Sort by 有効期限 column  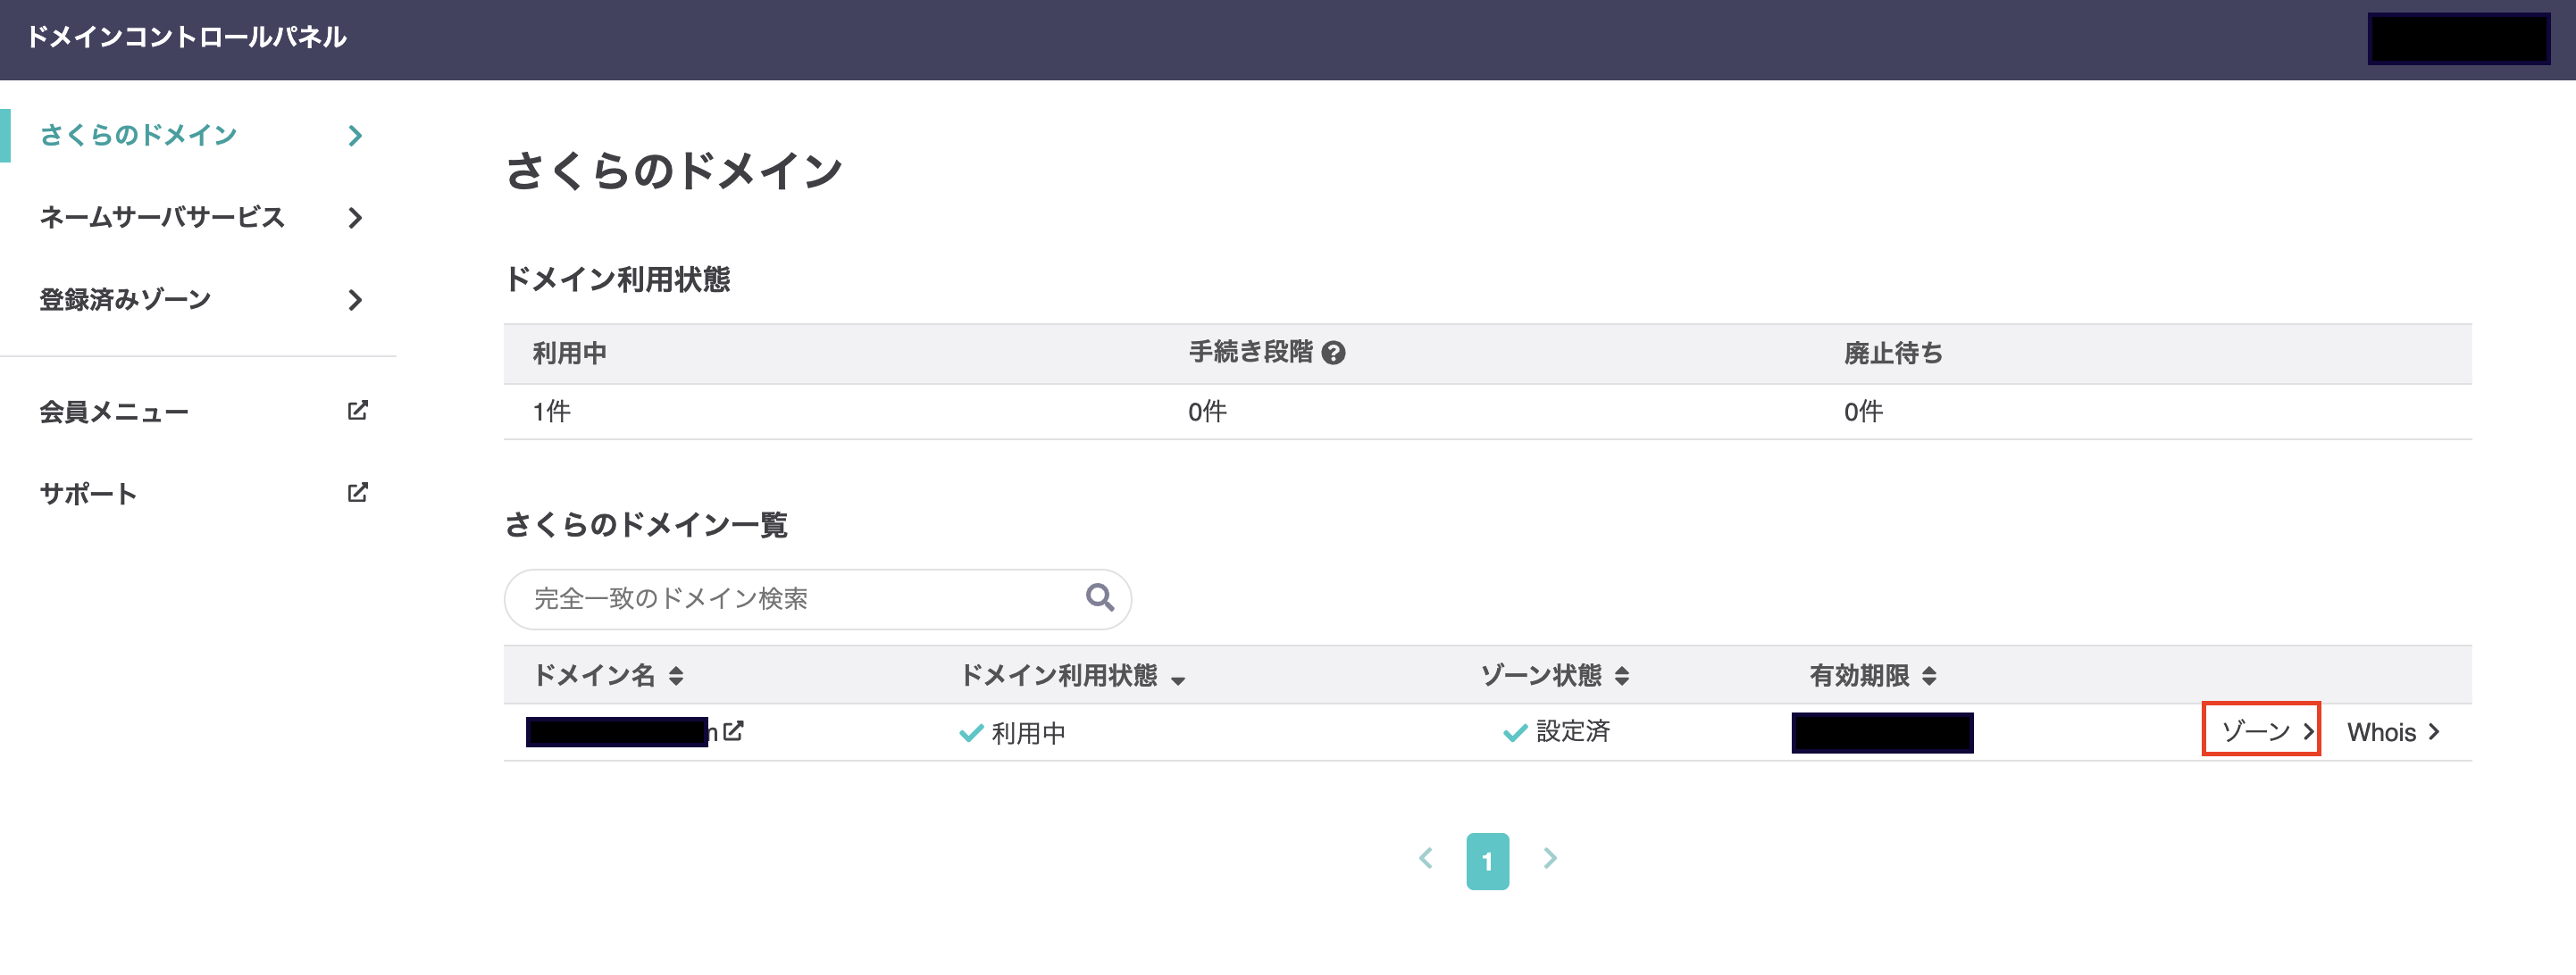pyautogui.click(x=1929, y=676)
